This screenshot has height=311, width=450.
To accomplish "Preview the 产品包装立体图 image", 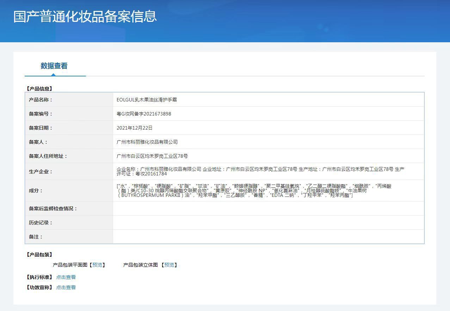I will coord(169,265).
